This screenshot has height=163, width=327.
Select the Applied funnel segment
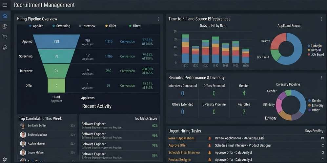coord(56,41)
